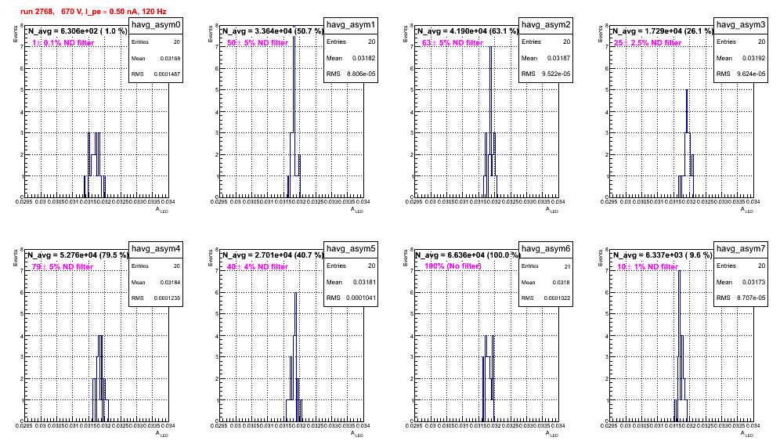This screenshot has width=780, height=448.
Task: Click Entries 21 in havg_asym6 stats
Action: [546, 266]
